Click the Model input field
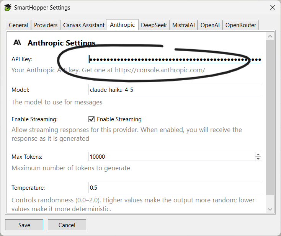Screen dimensions: 281x236 174,90
